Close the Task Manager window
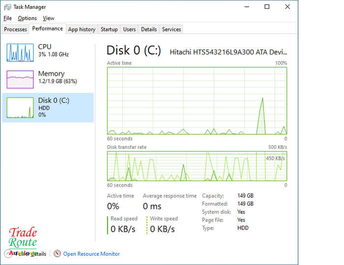The width and height of the screenshot is (344, 265). click(x=287, y=7)
